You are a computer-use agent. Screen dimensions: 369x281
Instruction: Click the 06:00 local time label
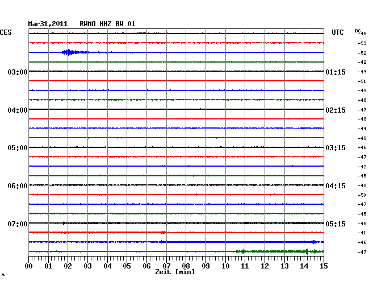[x=18, y=186]
